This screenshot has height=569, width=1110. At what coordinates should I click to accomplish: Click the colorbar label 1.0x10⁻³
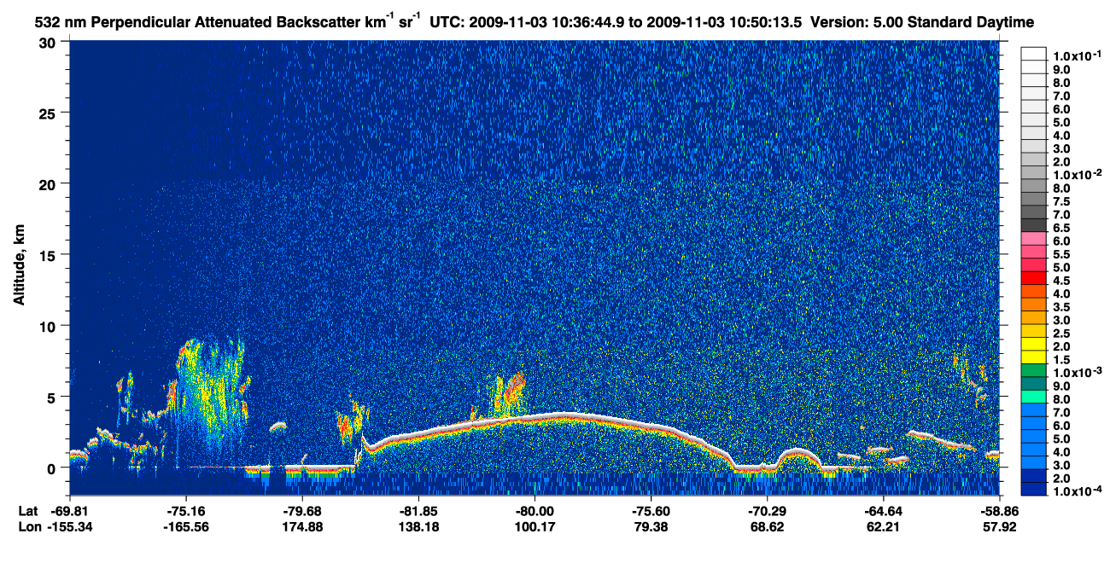1076,371
